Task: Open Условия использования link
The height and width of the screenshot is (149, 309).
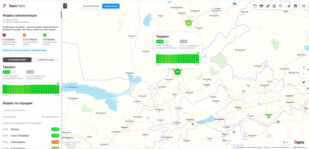Action: point(280,147)
